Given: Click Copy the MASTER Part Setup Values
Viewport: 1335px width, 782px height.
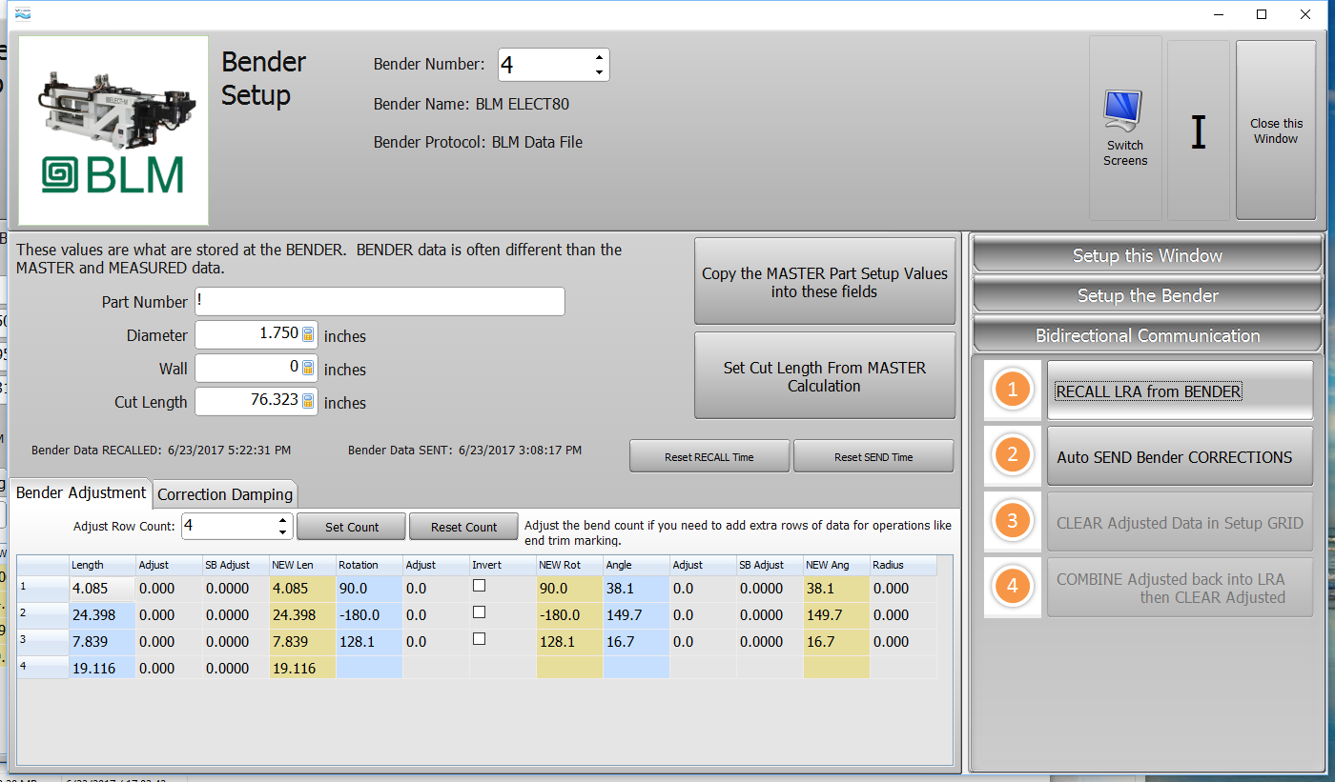Looking at the screenshot, I should (824, 282).
